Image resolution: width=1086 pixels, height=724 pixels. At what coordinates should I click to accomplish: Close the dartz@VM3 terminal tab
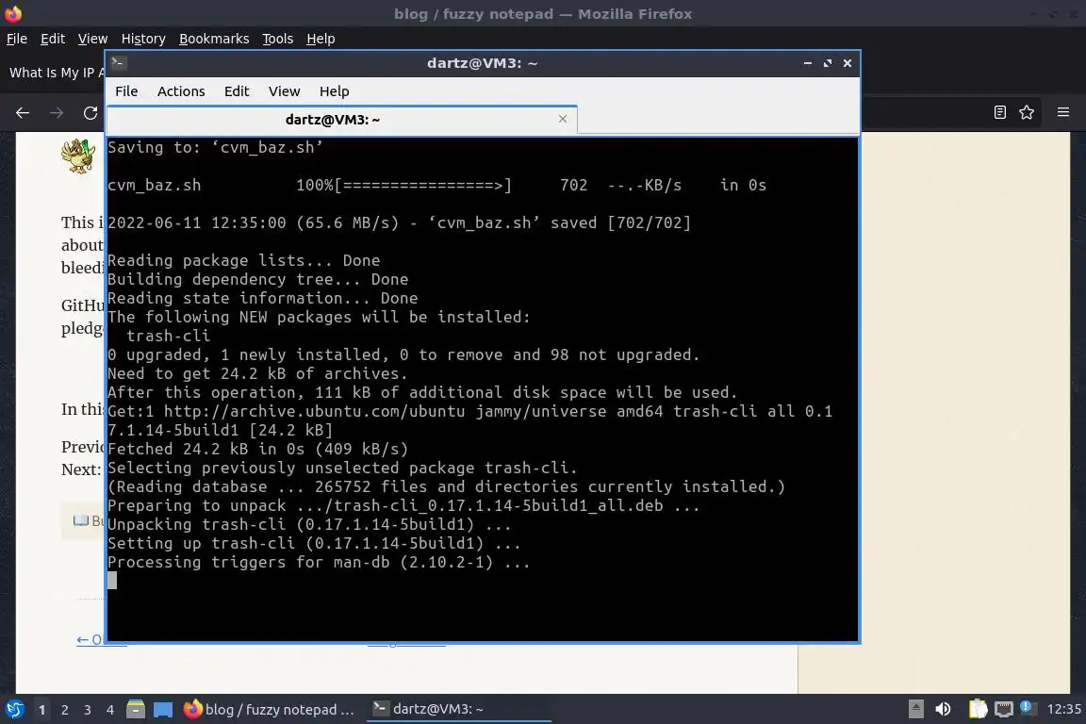[563, 119]
